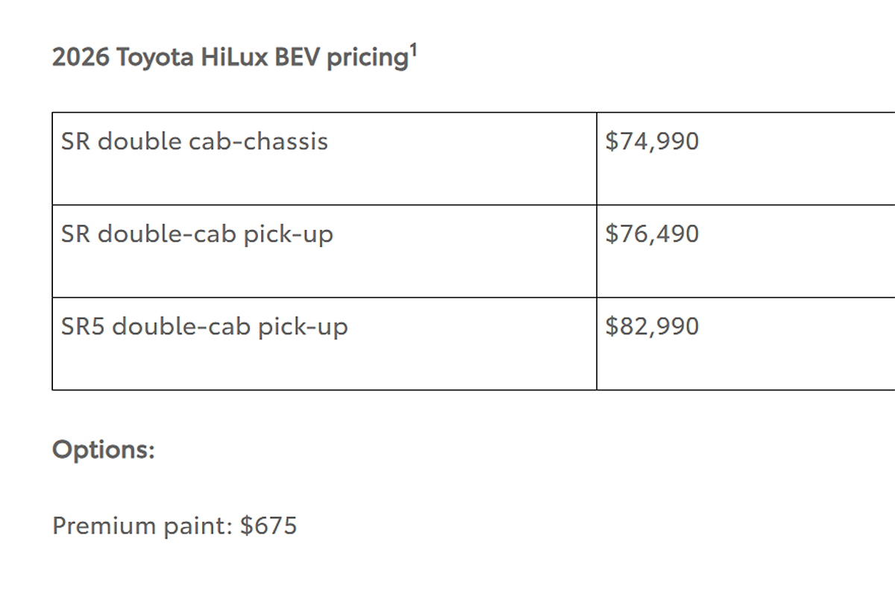Click the Options: subheading
The image size is (895, 597).
coord(104,450)
